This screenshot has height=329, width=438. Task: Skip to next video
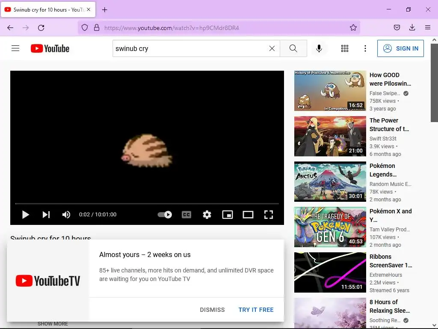coord(46,215)
